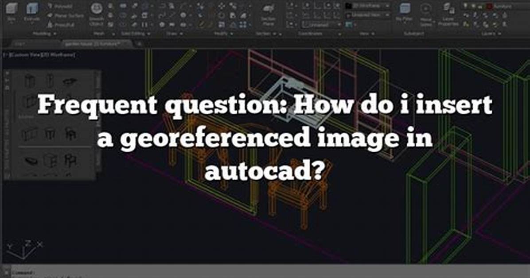Select the Extrude tool
Screen dimensions: 530x278
(32, 12)
